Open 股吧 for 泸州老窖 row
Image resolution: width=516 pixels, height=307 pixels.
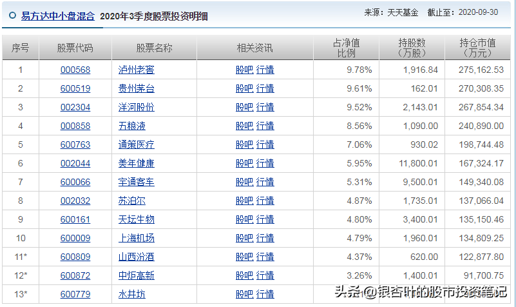[x=245, y=70]
